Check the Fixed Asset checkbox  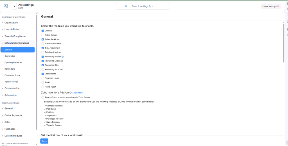[43, 87]
